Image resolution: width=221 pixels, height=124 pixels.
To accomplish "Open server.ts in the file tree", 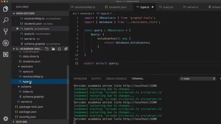I will coord(26,102).
